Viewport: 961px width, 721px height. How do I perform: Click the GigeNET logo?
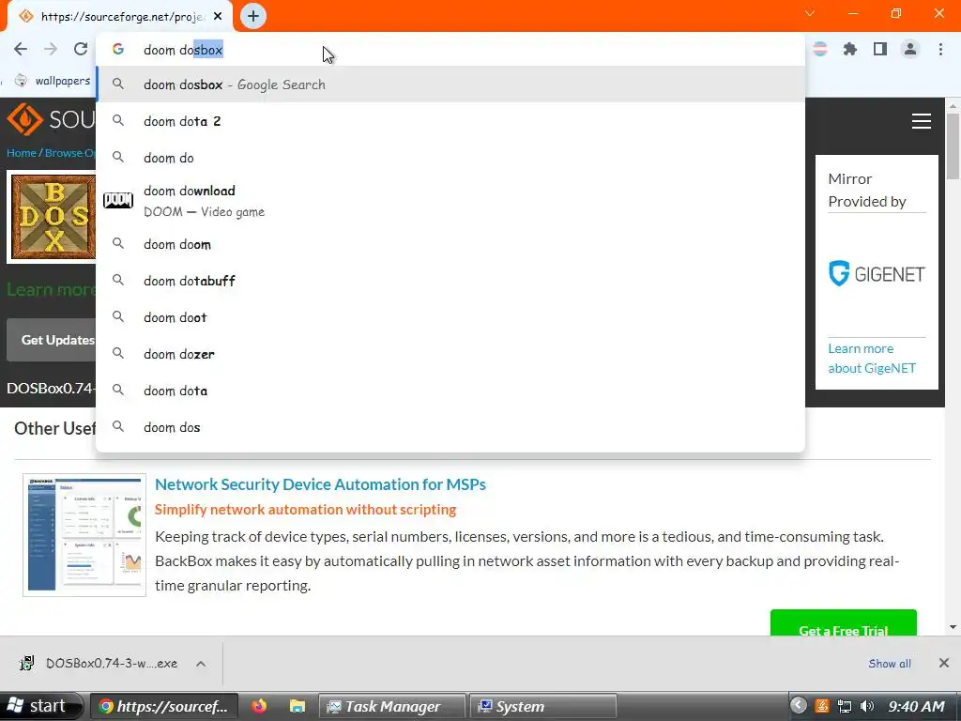pos(877,273)
